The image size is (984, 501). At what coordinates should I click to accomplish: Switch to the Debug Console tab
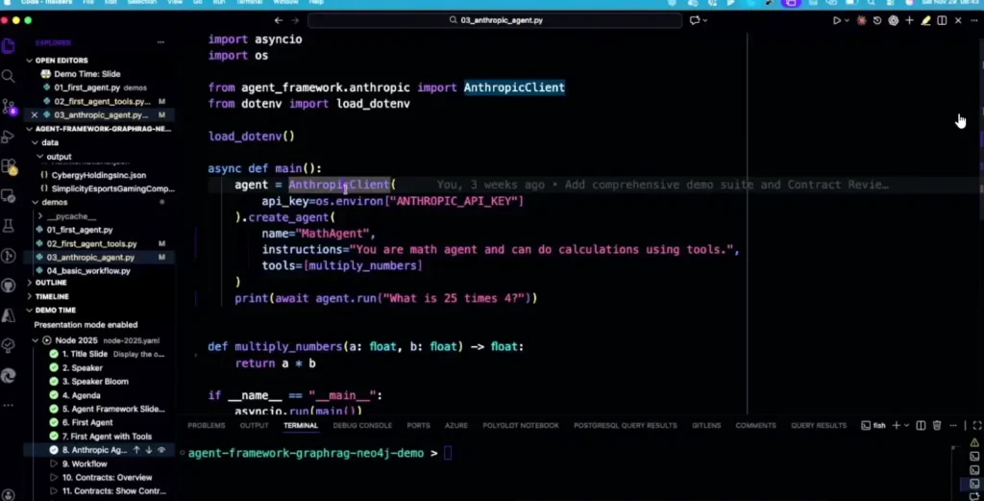[x=362, y=425]
